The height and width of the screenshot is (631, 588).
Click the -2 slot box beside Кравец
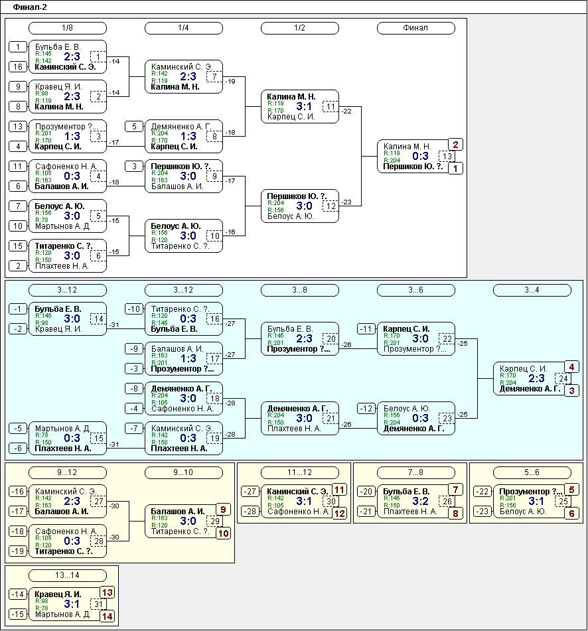18,329
